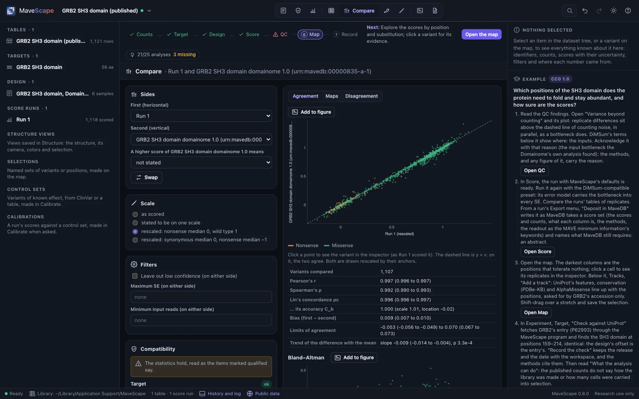Open search with the magnifier icon

569,11
